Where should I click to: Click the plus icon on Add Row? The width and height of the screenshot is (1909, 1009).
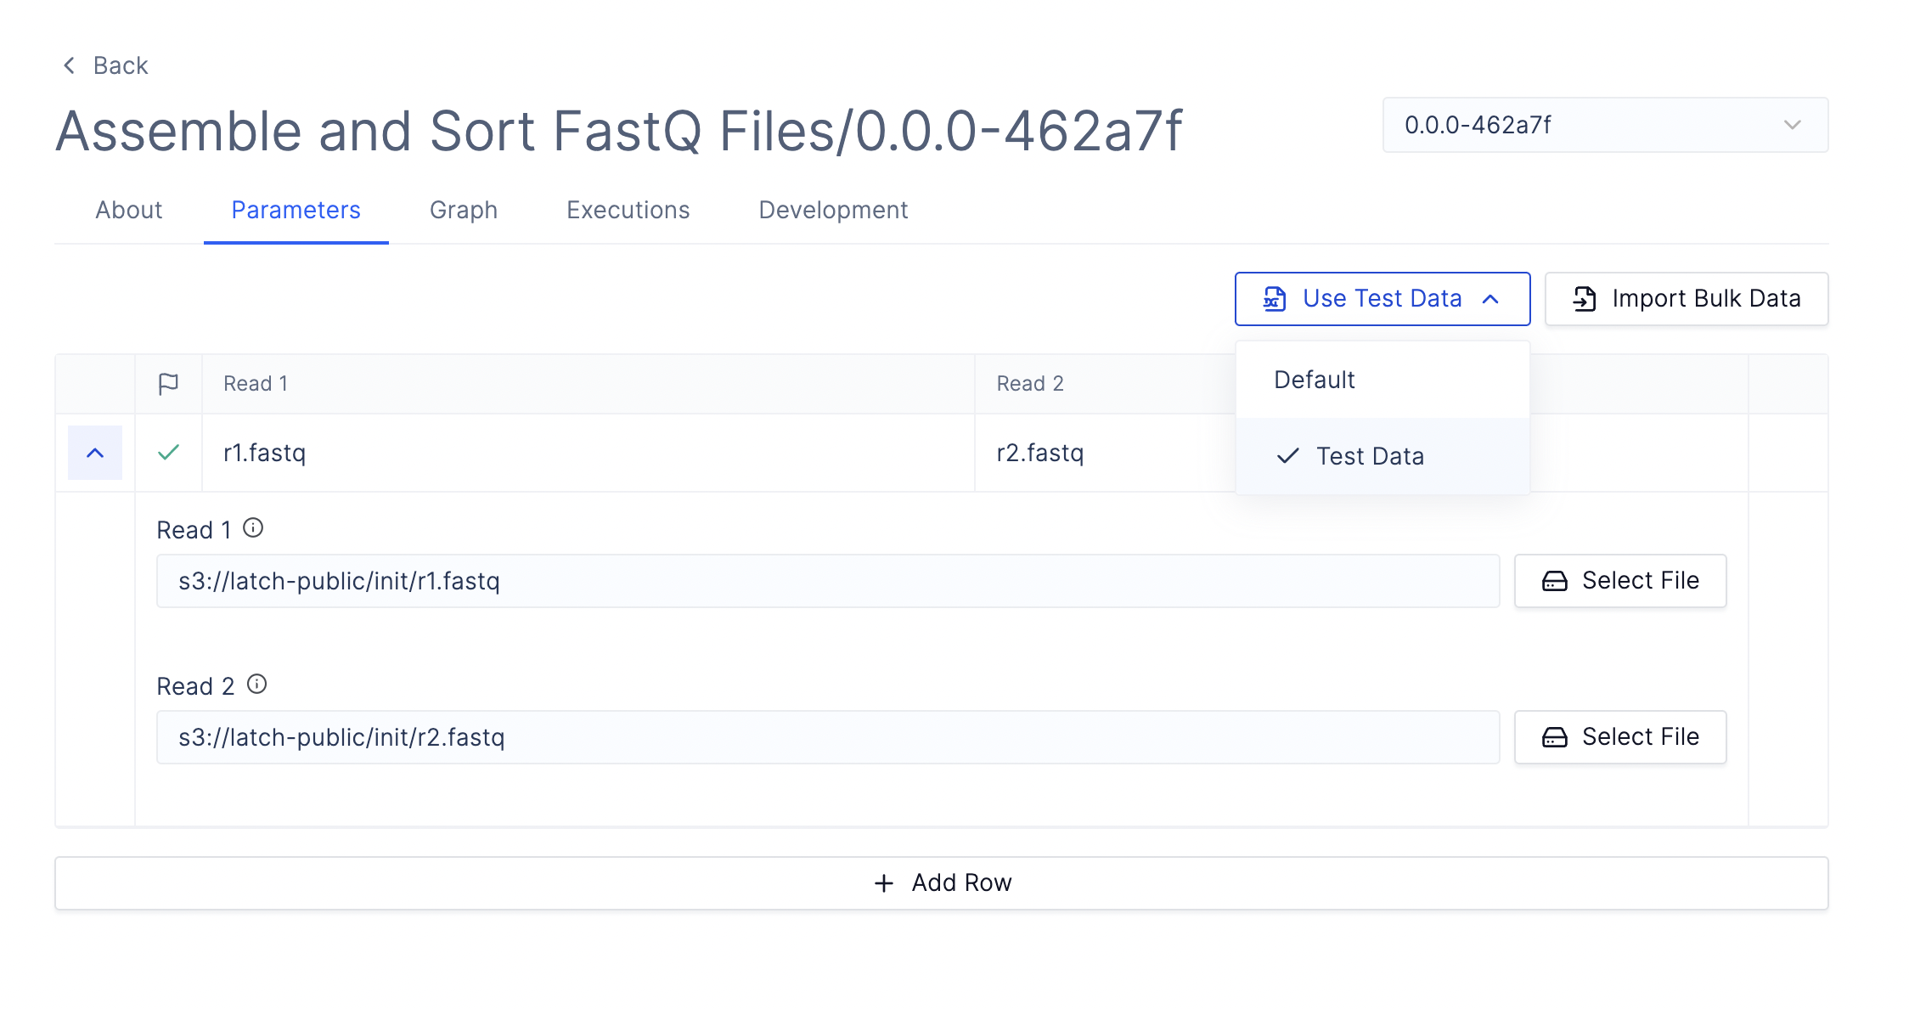tap(883, 883)
